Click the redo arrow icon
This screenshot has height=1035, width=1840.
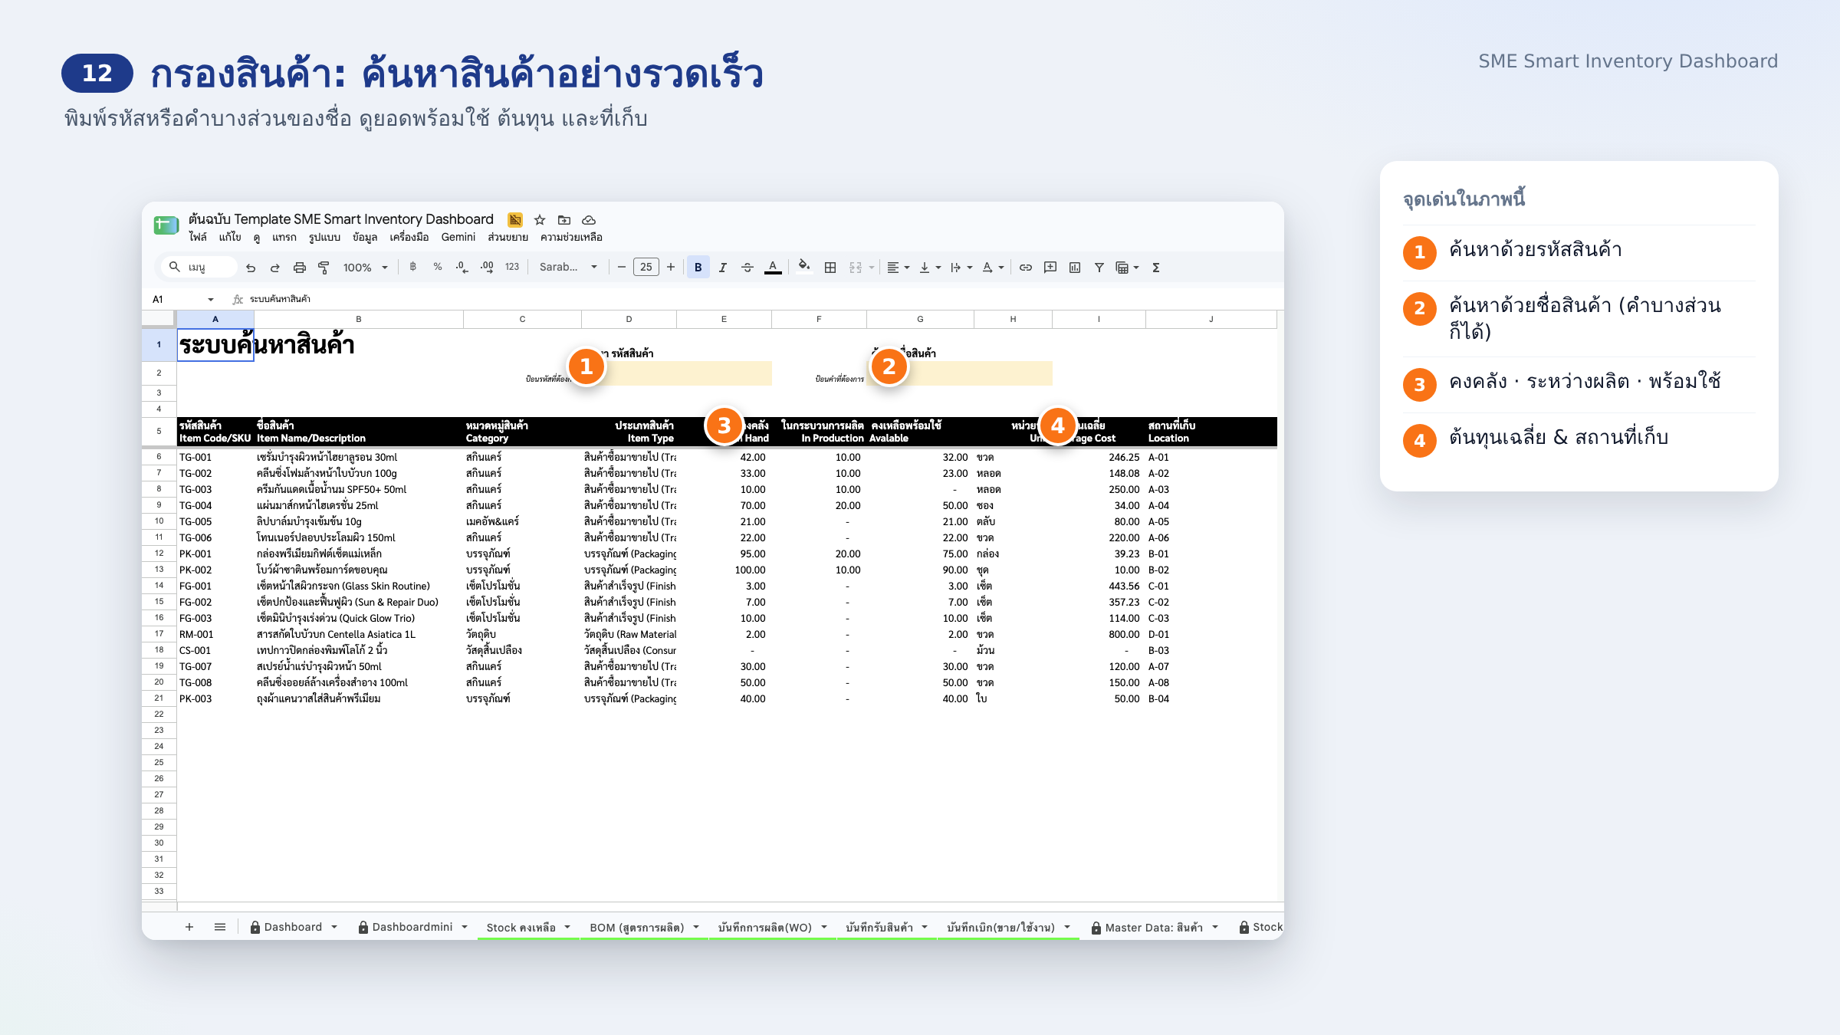(x=275, y=268)
